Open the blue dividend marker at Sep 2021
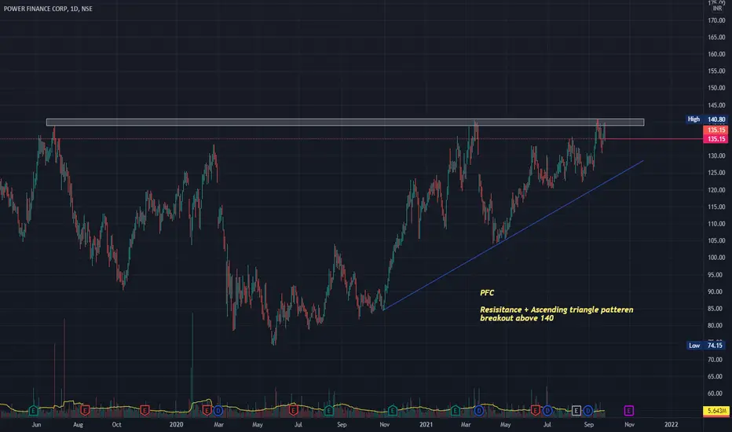732x432 pixels. [x=587, y=411]
